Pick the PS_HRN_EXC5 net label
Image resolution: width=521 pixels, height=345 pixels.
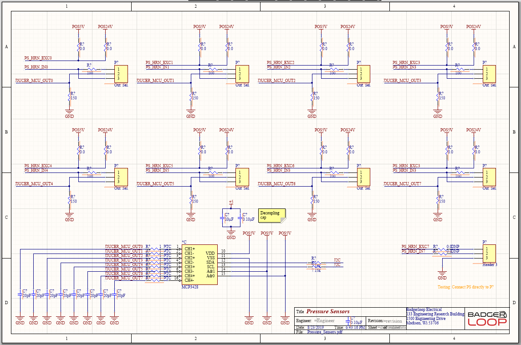[159, 166]
